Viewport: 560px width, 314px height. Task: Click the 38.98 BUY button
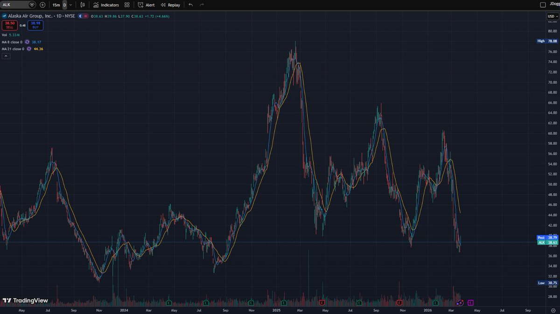tap(35, 26)
